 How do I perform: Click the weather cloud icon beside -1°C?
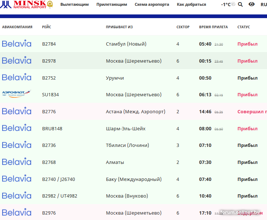[x=233, y=4]
